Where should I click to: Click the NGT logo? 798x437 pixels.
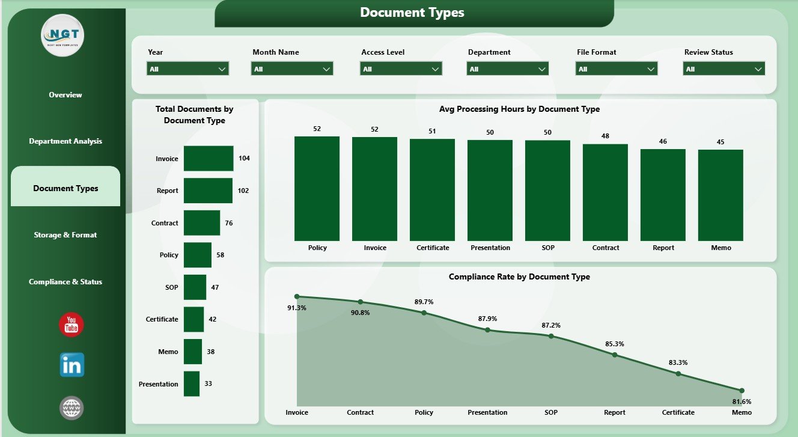click(63, 35)
